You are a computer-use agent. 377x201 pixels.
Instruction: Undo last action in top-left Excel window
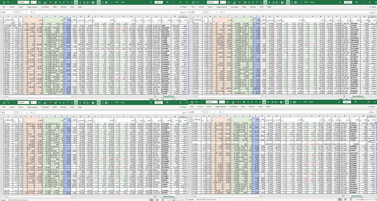tap(8, 2)
